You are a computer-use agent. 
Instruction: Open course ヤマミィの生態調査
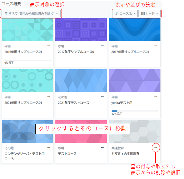click(125, 154)
